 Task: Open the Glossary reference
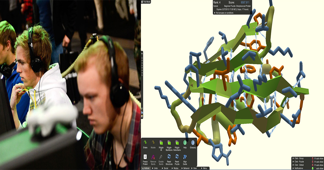193,143
